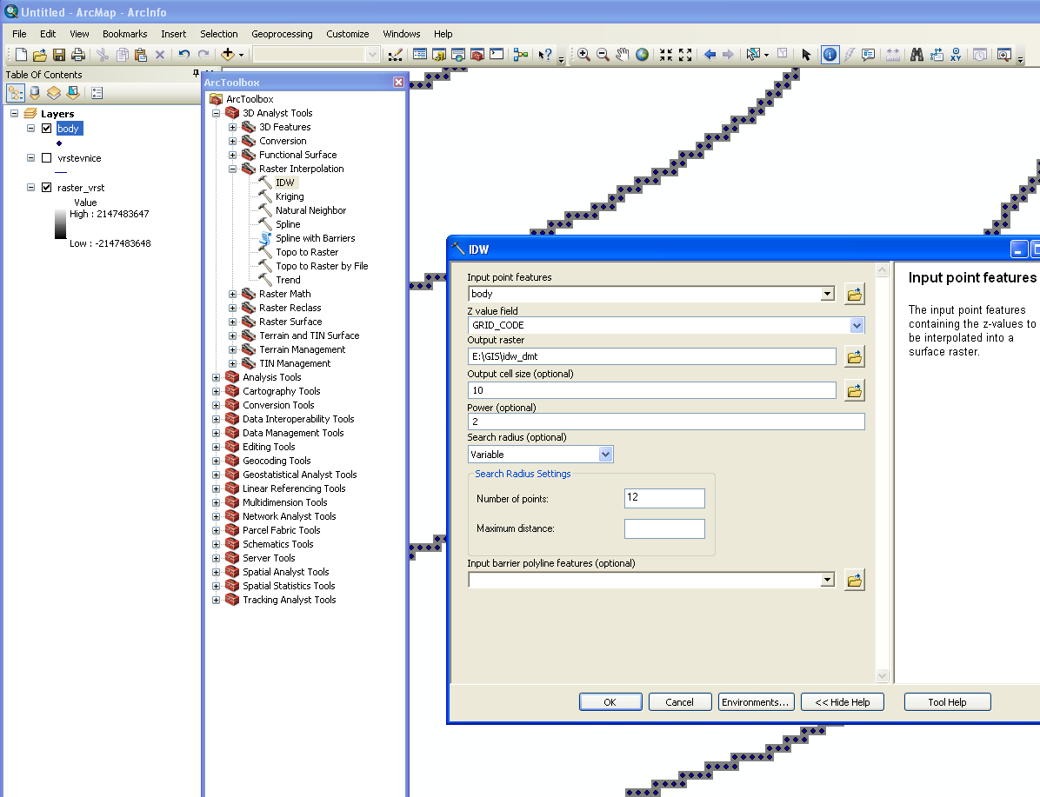This screenshot has height=797, width=1040.
Task: Uncheck the raster_vrst layer checkbox
Action: click(x=46, y=187)
